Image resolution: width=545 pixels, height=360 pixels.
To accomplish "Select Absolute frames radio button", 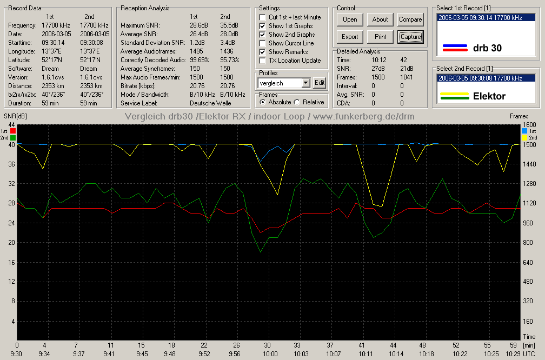I will point(262,102).
